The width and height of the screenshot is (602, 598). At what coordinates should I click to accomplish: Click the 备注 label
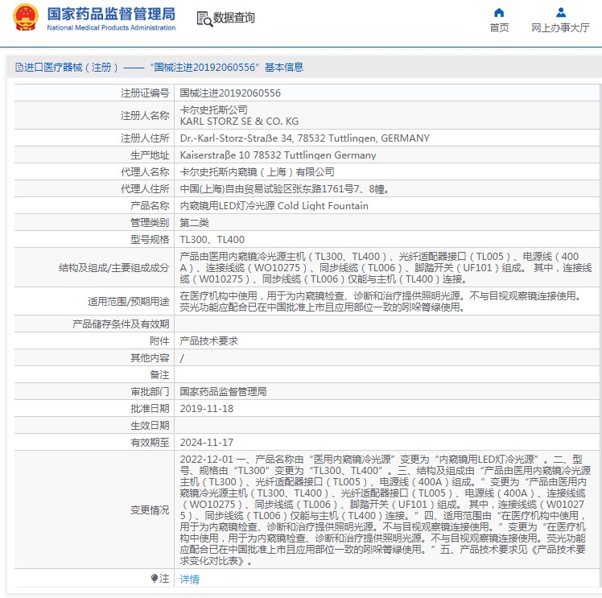[159, 374]
